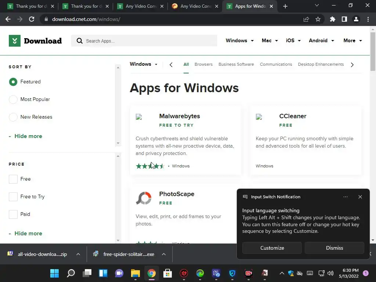Select the All category tab
The width and height of the screenshot is (376, 282).
click(x=186, y=64)
